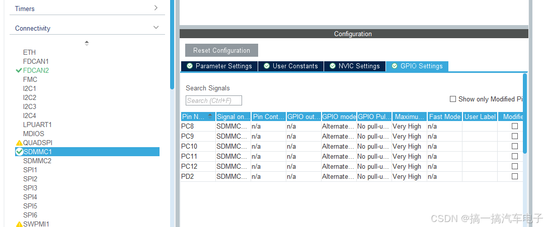Image resolution: width=545 pixels, height=227 pixels.
Task: Sort by Signal on Pin column header
Action: [x=233, y=117]
